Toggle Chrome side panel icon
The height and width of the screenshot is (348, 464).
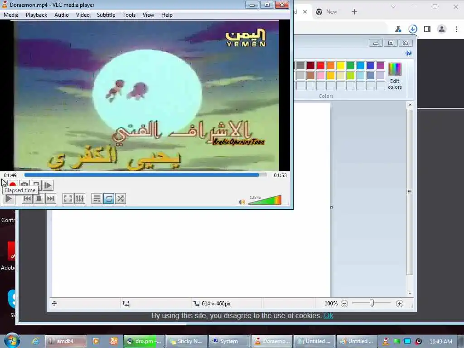427,29
